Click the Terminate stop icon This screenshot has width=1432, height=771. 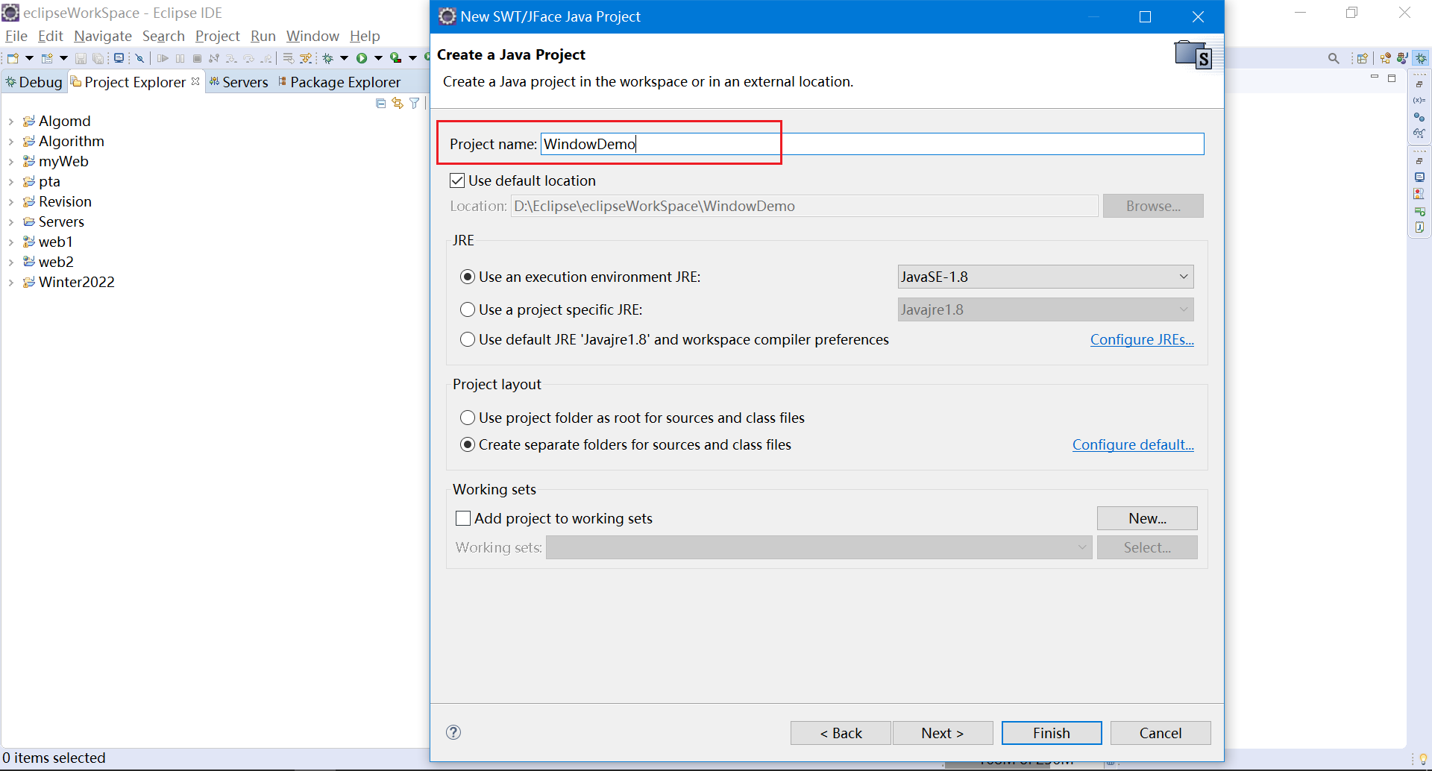(x=197, y=58)
